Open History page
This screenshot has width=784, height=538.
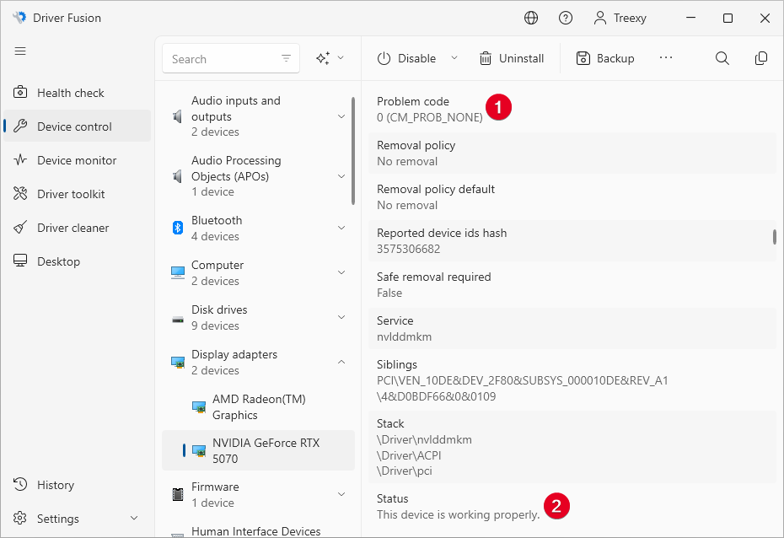77,485
